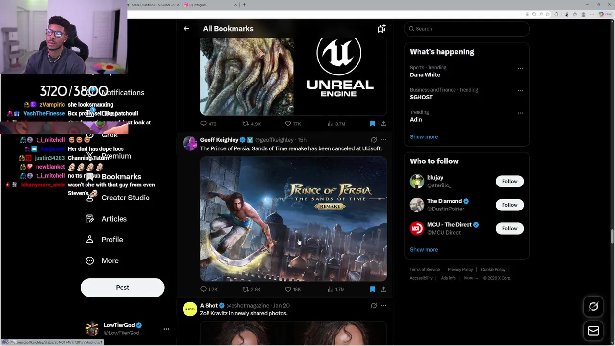
Task: Open options for Dana White trend
Action: point(520,68)
